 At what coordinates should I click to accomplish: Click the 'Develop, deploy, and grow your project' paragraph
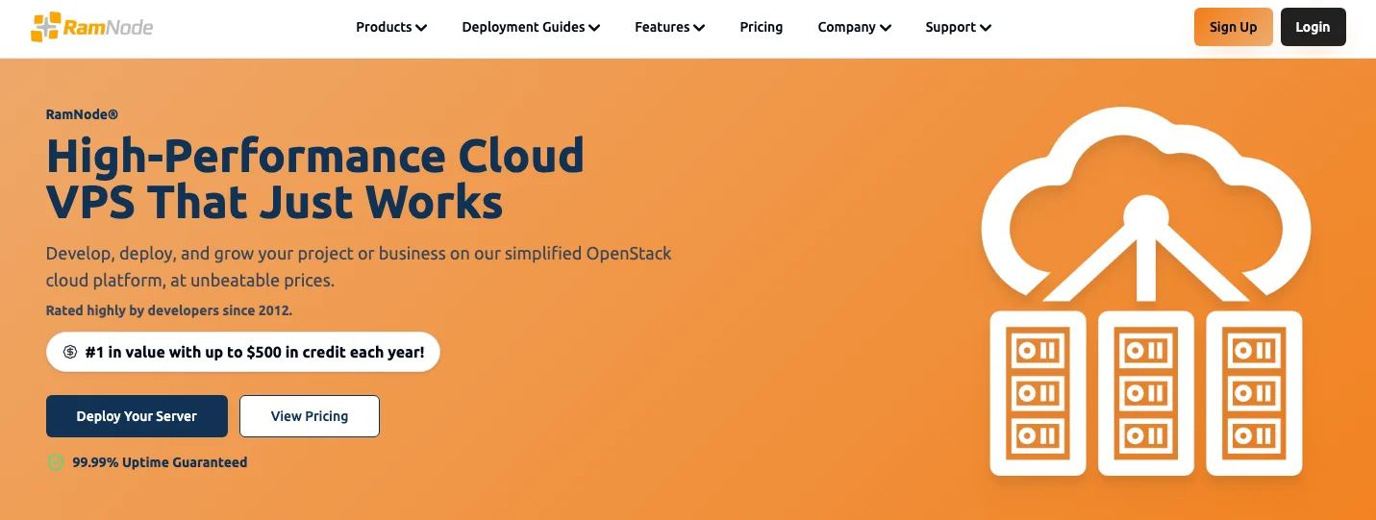click(359, 267)
